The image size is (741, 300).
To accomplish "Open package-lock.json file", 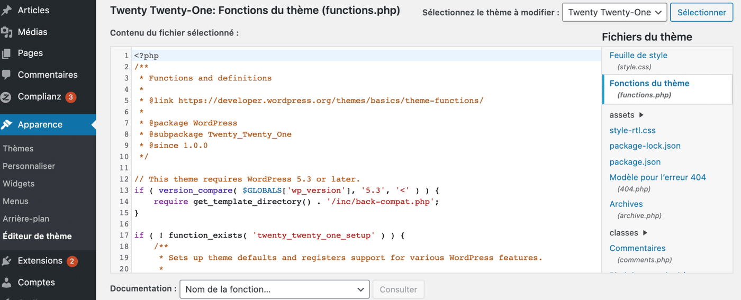I will tap(645, 146).
